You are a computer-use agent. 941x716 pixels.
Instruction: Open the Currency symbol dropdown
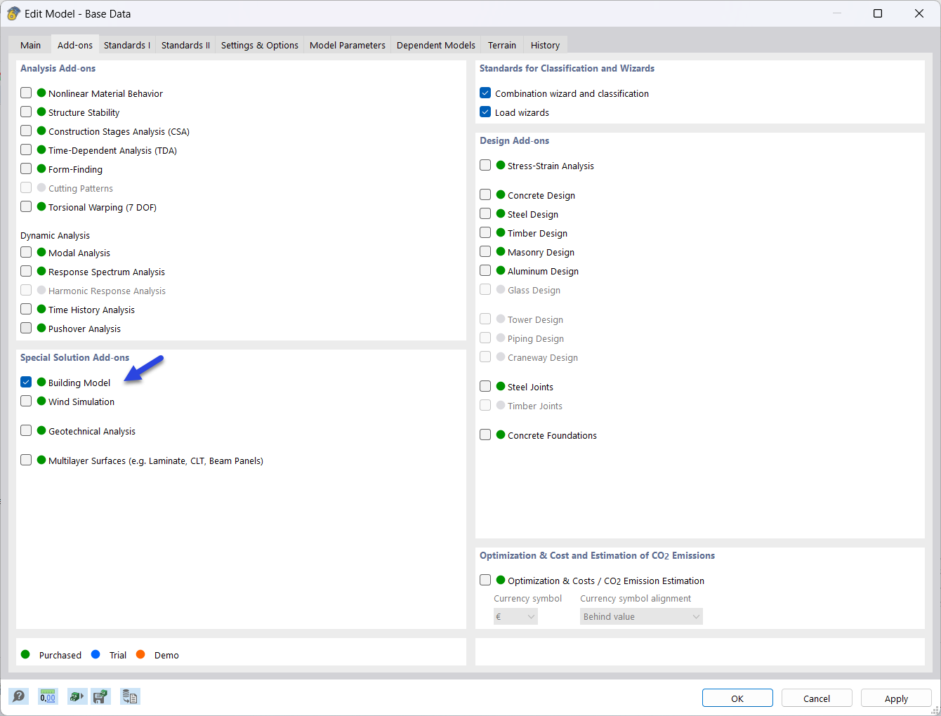pyautogui.click(x=515, y=616)
